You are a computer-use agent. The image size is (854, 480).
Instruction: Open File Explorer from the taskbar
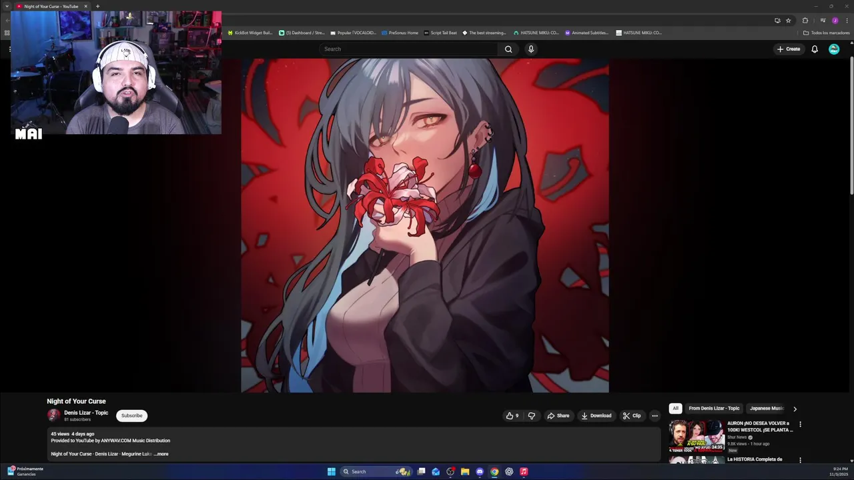pos(465,471)
